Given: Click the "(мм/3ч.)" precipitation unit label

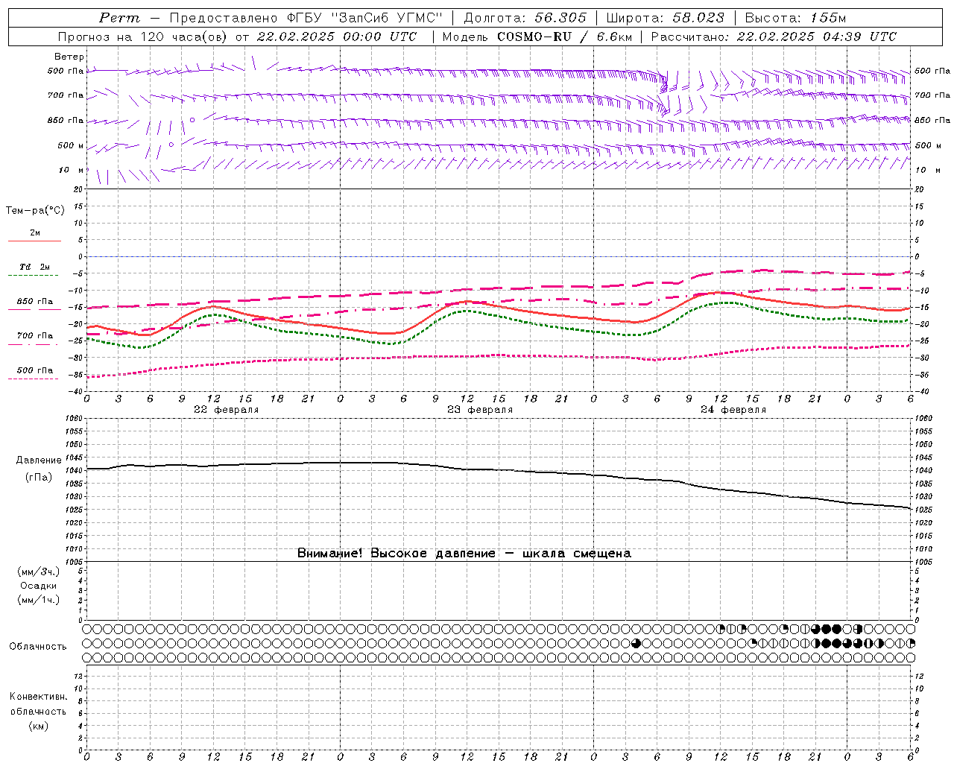Looking at the screenshot, I should coord(39,572).
